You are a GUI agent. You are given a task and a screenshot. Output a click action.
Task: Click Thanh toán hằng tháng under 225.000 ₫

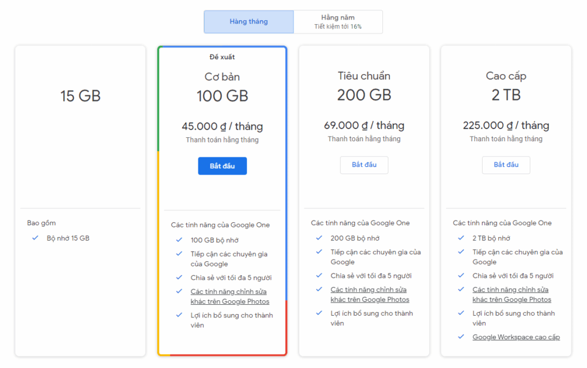coord(506,139)
